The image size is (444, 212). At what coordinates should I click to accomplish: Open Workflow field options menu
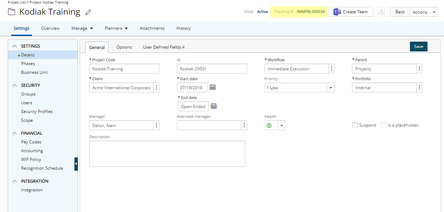pyautogui.click(x=332, y=69)
